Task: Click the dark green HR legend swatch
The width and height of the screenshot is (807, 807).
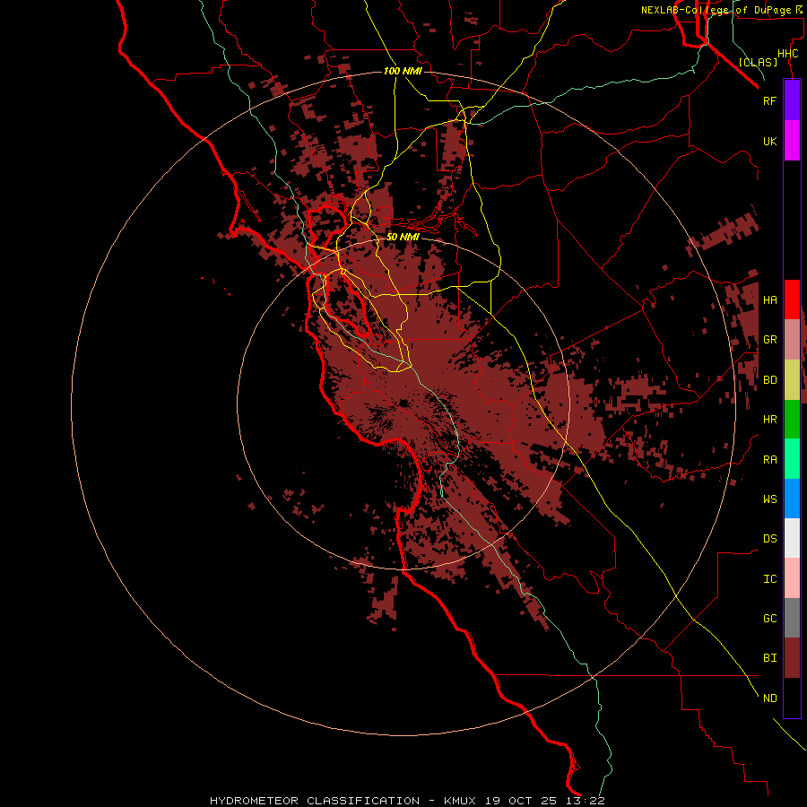Action: pyautogui.click(x=792, y=420)
